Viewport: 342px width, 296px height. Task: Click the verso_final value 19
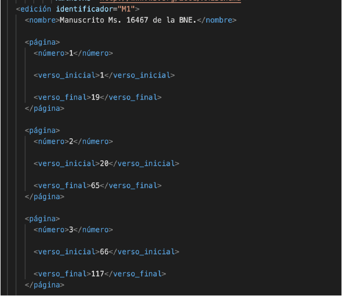(95, 97)
